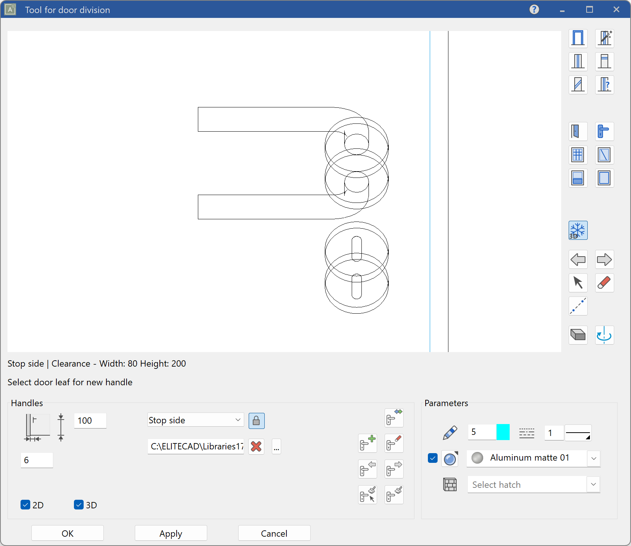Click the ellipsis browse library button
The width and height of the screenshot is (631, 546).
click(276, 447)
